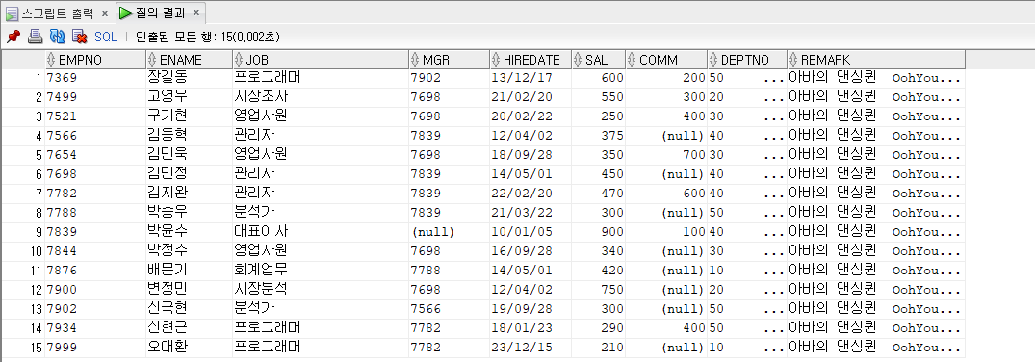Select the SAL cell 750
Screen dimensions: 1035x362
pyautogui.click(x=598, y=290)
